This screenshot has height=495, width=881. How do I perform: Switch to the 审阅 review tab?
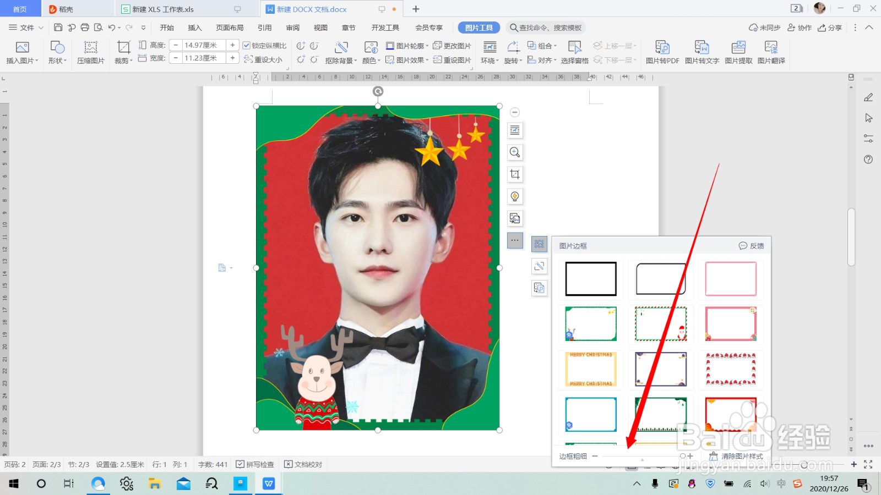pos(292,28)
